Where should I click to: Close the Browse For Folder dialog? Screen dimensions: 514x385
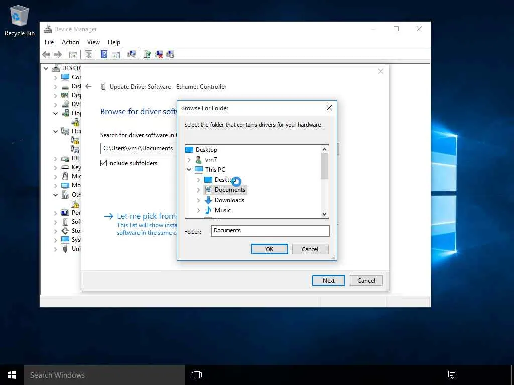(329, 108)
